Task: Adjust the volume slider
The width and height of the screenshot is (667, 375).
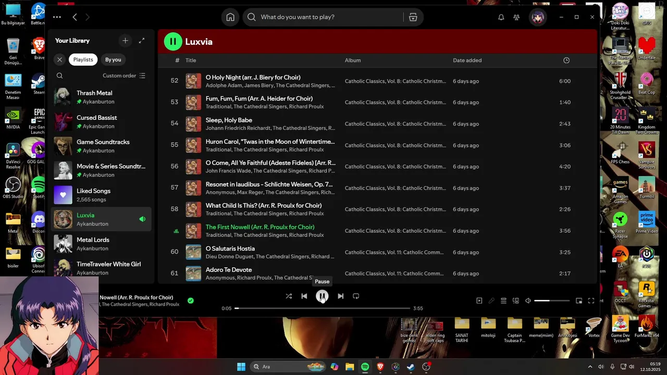Action: 552,301
